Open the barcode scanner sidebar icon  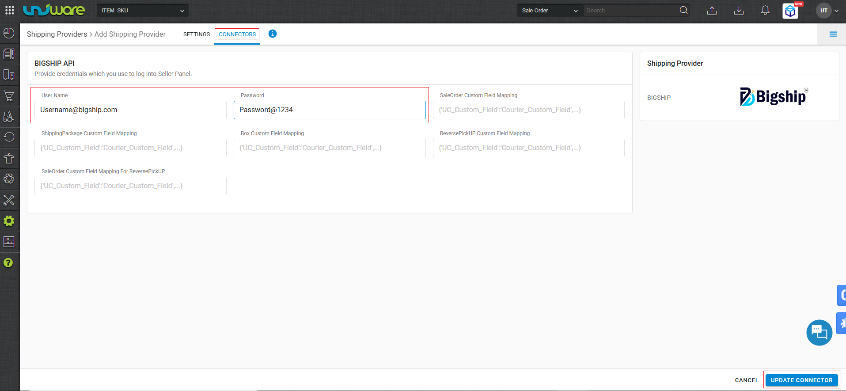coord(9,242)
